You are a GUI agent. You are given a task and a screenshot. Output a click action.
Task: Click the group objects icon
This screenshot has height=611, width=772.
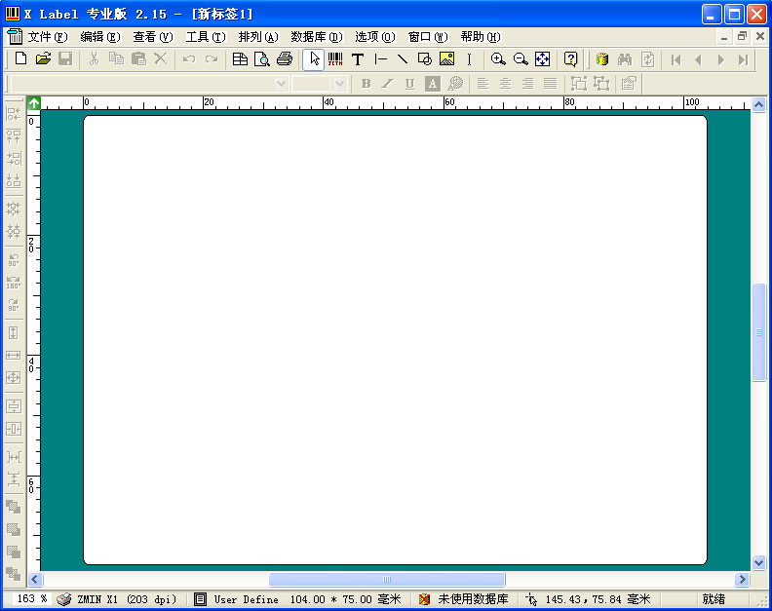(x=579, y=84)
